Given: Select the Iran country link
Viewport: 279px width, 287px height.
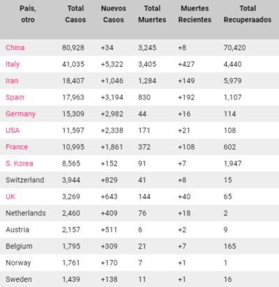Looking at the screenshot, I should 12,81.
